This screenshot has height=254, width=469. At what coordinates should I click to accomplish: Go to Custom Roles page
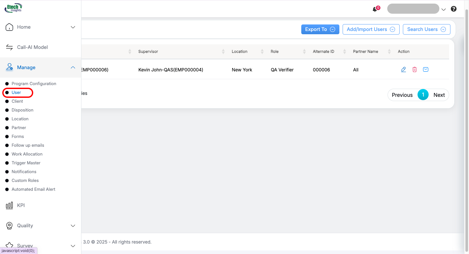[x=25, y=181]
